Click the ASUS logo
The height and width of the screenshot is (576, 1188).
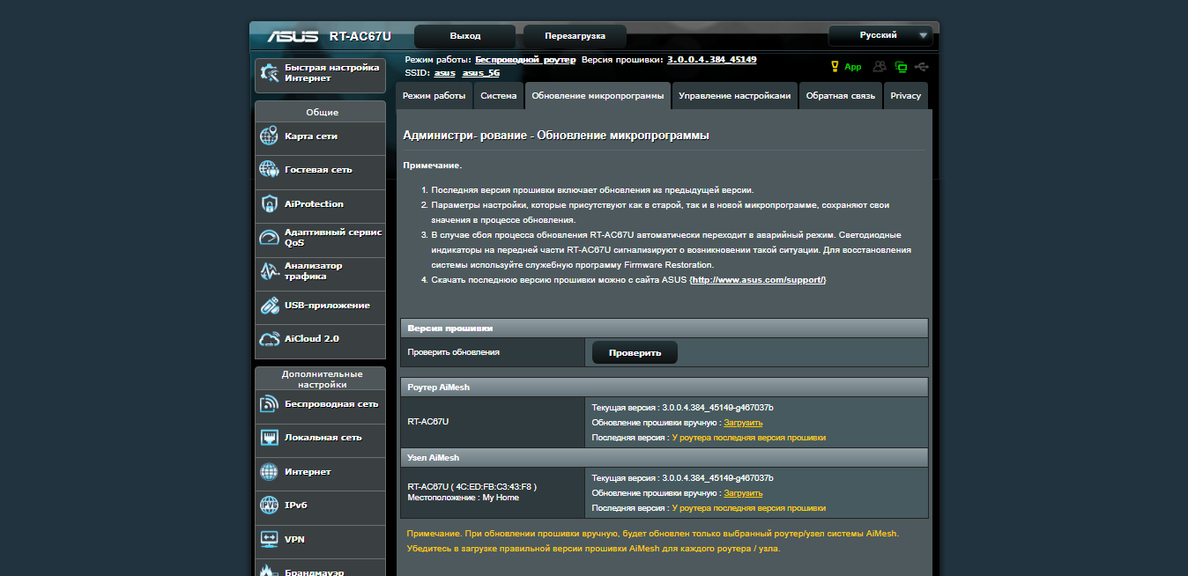coord(294,36)
